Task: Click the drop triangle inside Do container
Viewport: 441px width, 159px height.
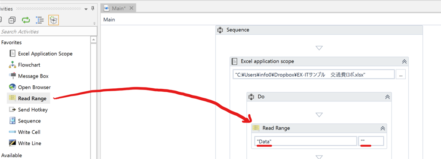Action: coord(319,115)
